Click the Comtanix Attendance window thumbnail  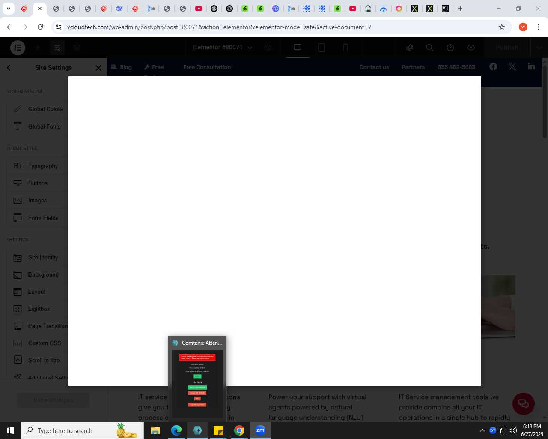click(x=197, y=378)
